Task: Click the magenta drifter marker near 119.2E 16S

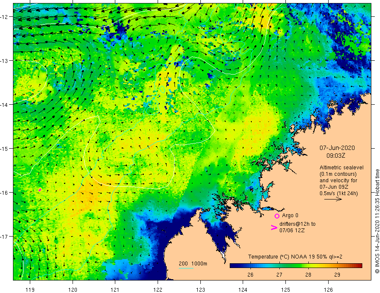Action: (x=40, y=190)
